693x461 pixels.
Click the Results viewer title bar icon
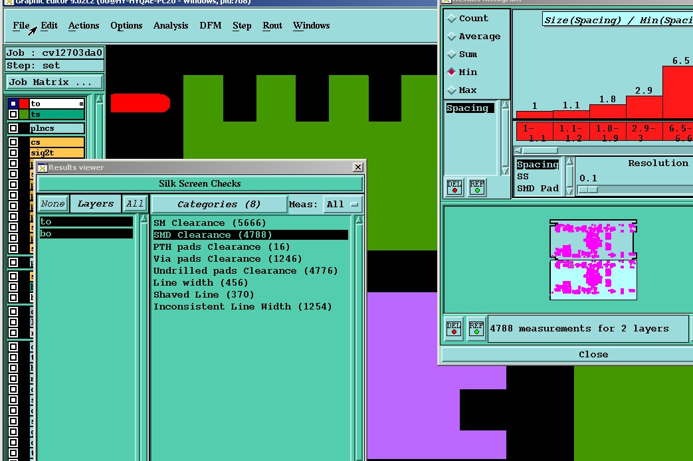43,167
